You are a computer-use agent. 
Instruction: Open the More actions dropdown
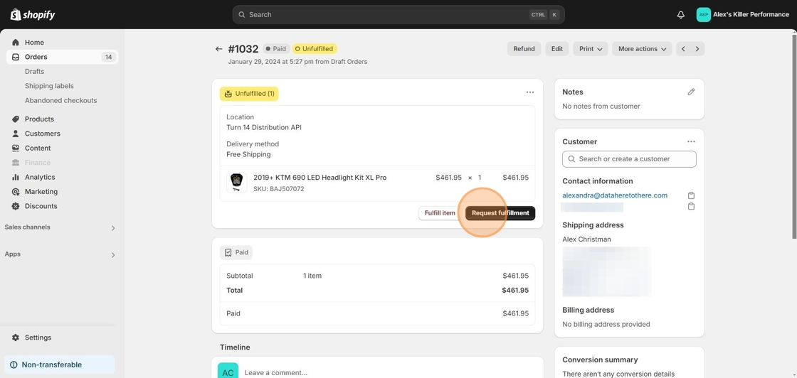tap(641, 49)
